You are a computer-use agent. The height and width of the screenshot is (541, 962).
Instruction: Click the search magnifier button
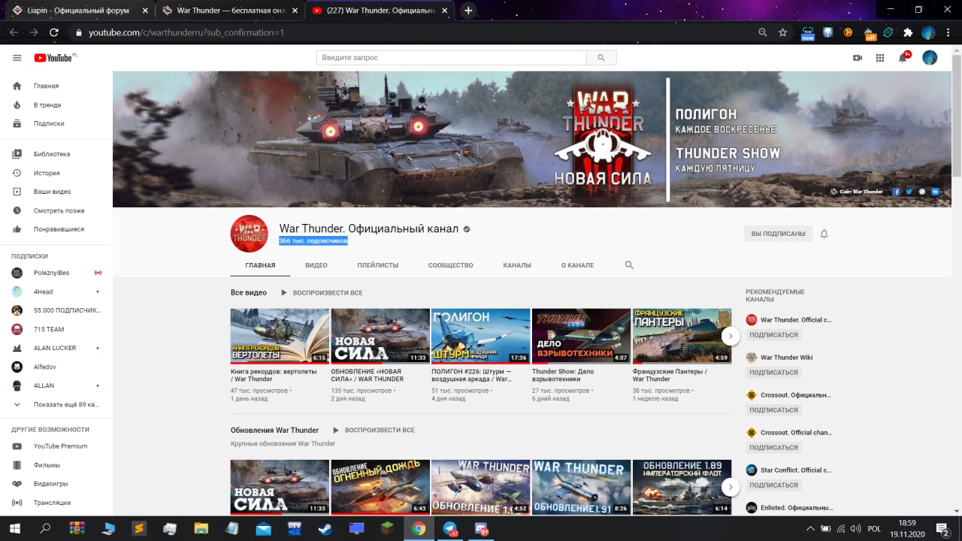601,58
